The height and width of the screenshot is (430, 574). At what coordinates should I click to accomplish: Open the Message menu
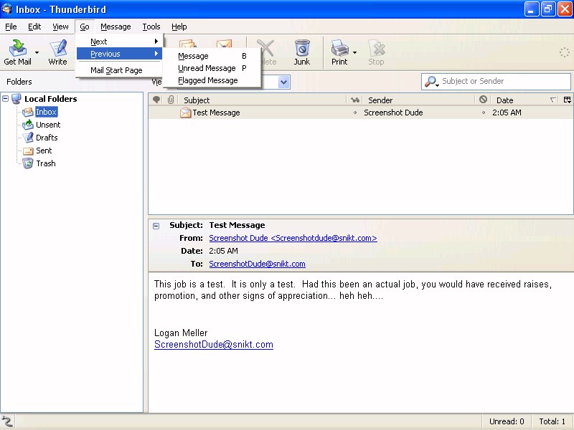(x=116, y=27)
